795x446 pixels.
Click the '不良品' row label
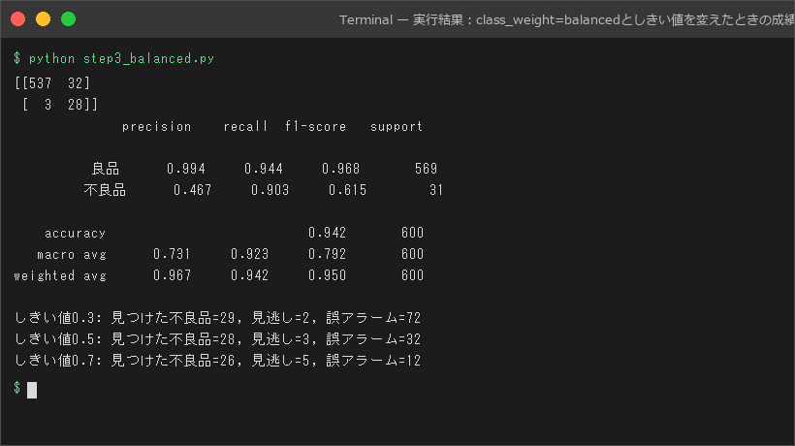[x=105, y=190]
